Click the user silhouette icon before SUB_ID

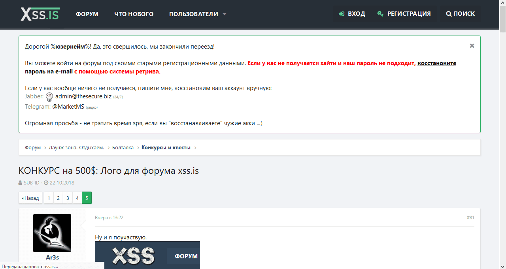[x=20, y=182]
